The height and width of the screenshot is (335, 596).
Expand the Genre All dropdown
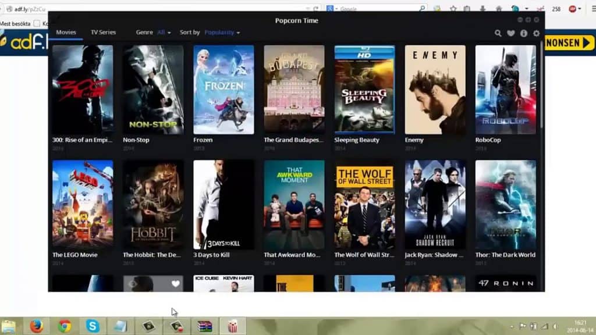point(164,33)
